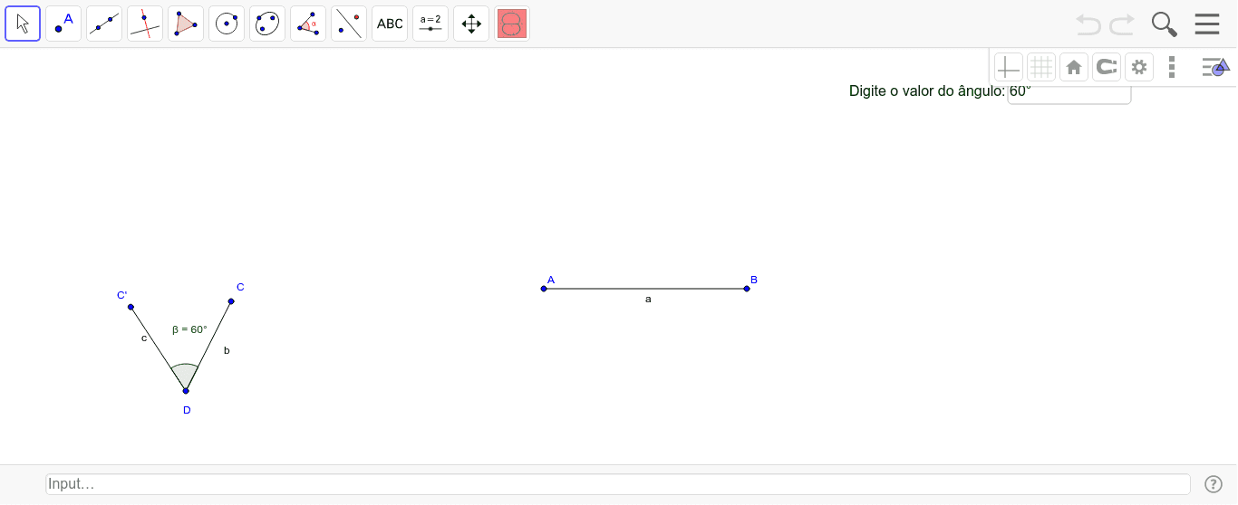Toggle the style bar views button
The width and height of the screenshot is (1238, 505).
(1214, 67)
